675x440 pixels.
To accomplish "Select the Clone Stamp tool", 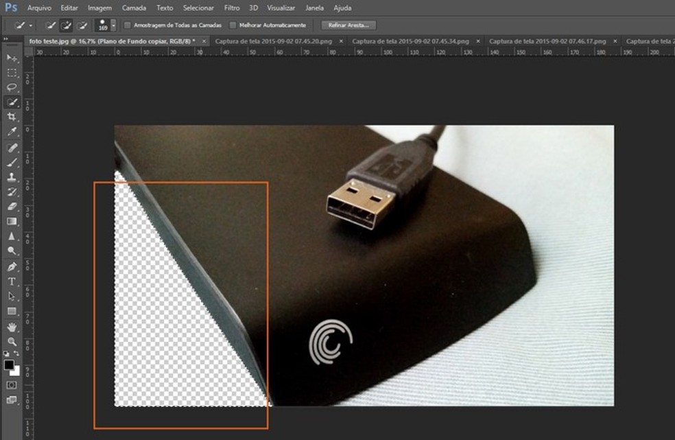I will pos(12,177).
